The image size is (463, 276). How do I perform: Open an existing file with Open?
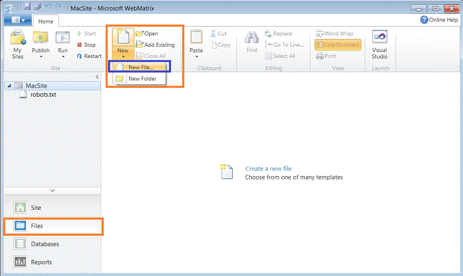click(x=147, y=34)
